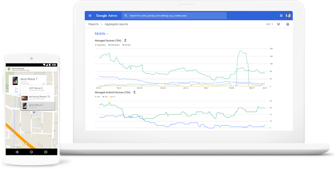Tap the Ring button on phone

pos(16,90)
